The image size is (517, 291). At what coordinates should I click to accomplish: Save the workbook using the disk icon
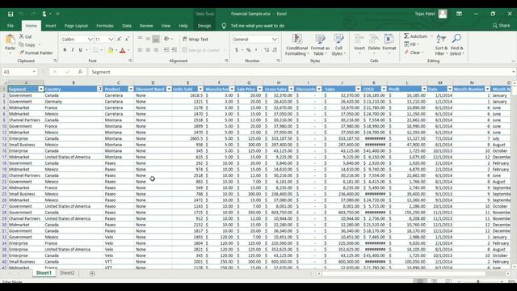11,14
